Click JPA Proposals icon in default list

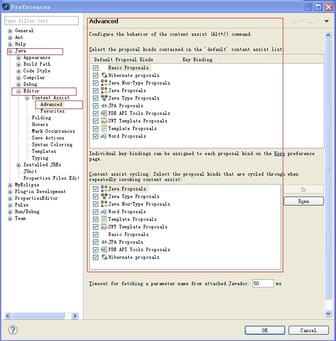click(104, 105)
